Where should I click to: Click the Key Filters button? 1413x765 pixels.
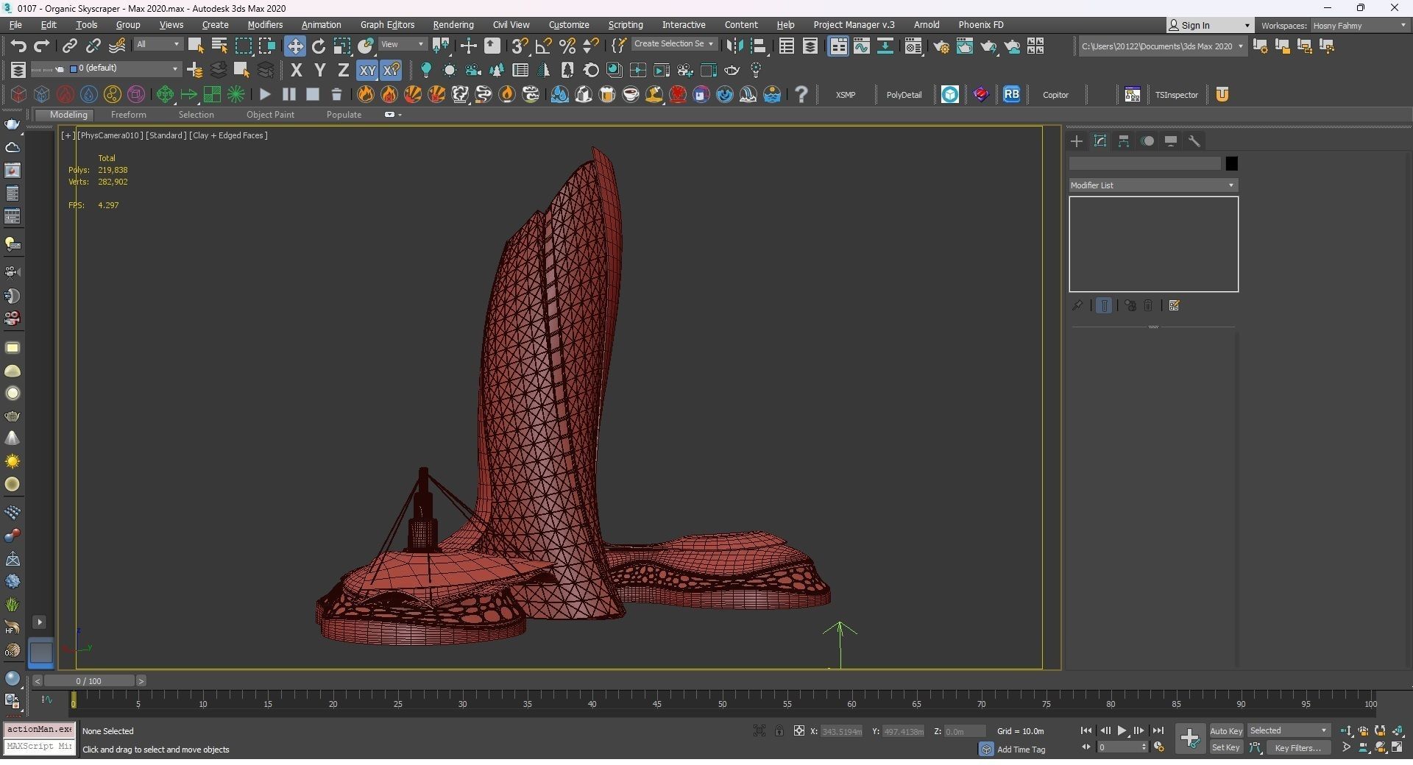point(1297,748)
